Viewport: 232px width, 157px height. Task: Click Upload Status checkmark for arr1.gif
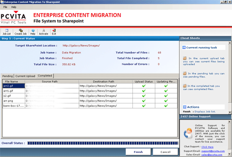pos(144,91)
